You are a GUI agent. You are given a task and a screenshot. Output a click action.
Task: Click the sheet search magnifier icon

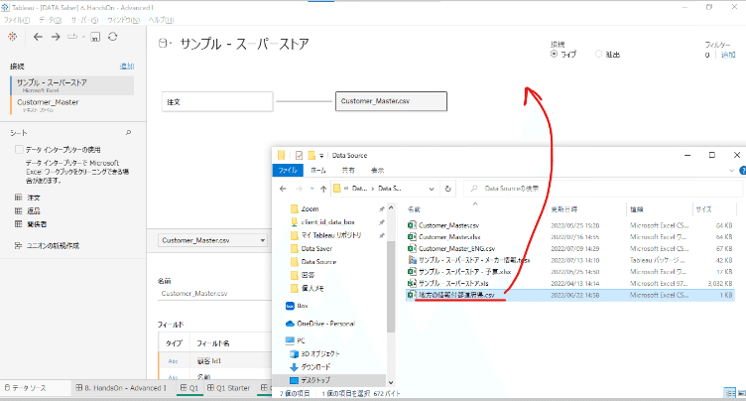click(x=128, y=133)
